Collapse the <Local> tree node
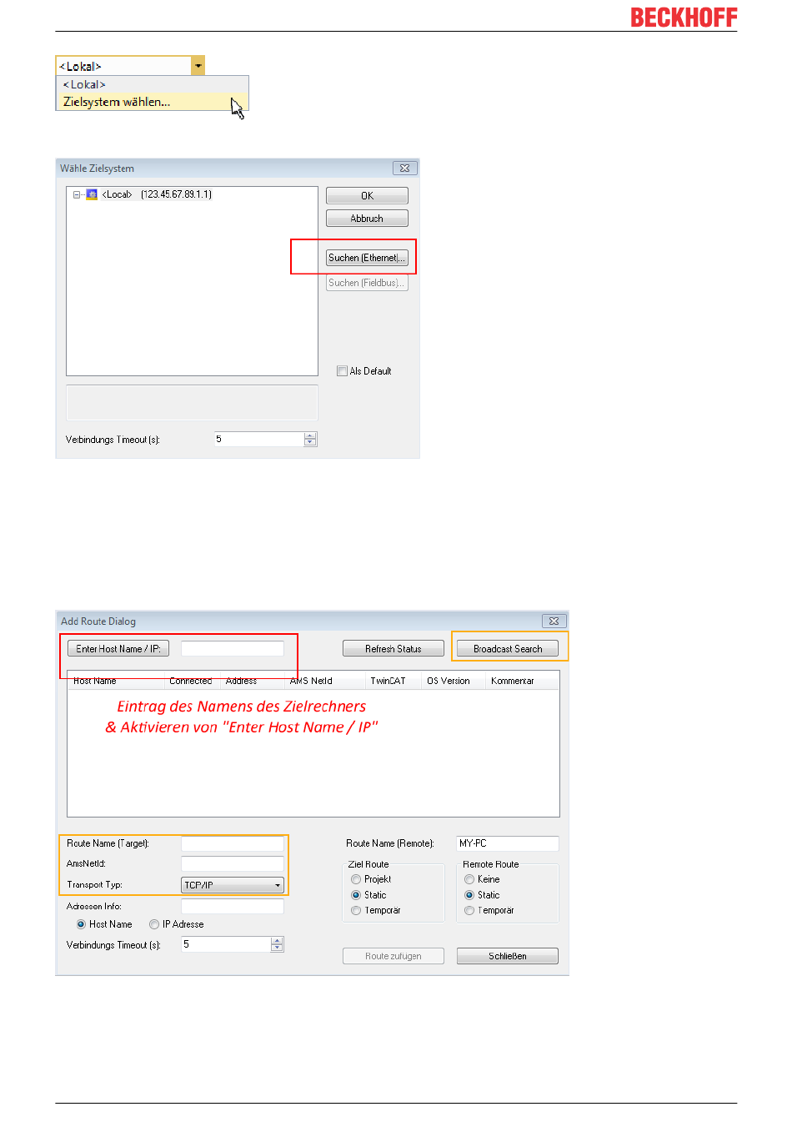This screenshot has width=792, height=1142. click(x=77, y=194)
